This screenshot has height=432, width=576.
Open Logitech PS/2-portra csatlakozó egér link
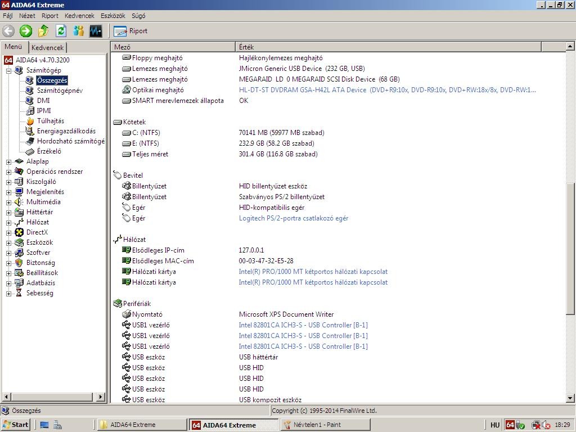pos(294,218)
